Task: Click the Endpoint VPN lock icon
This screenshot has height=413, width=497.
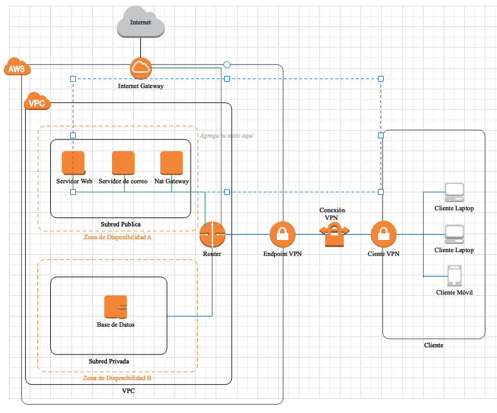Action: point(282,234)
